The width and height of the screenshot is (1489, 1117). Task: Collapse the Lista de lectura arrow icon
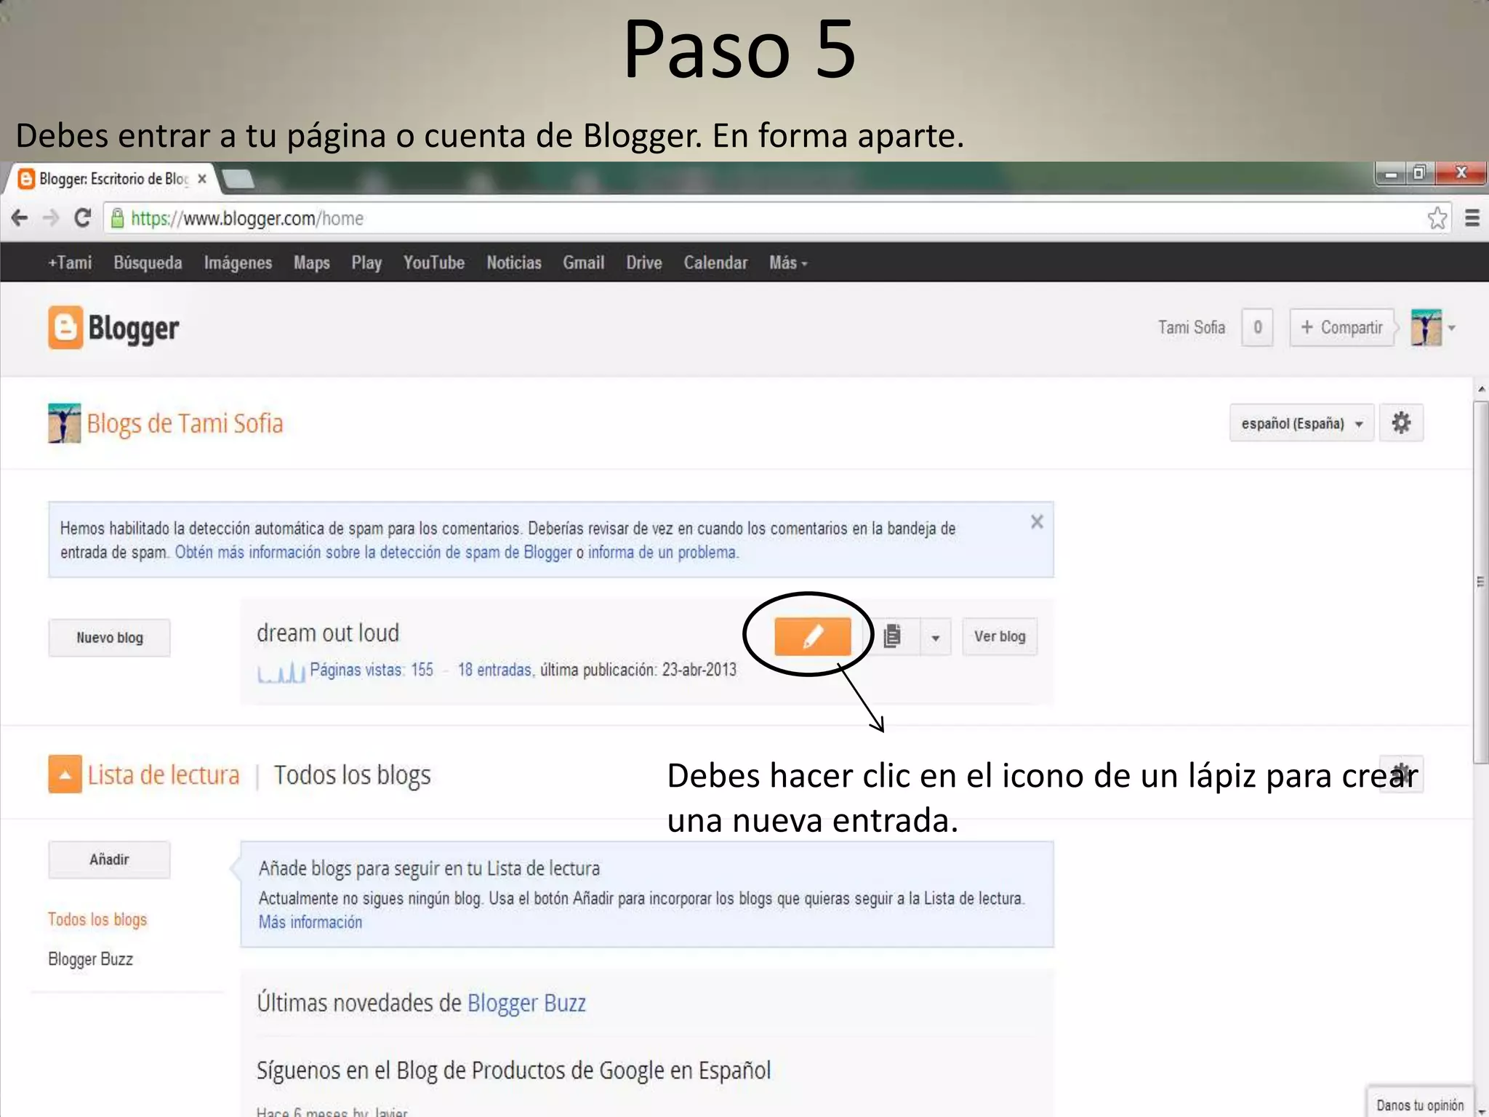point(65,774)
